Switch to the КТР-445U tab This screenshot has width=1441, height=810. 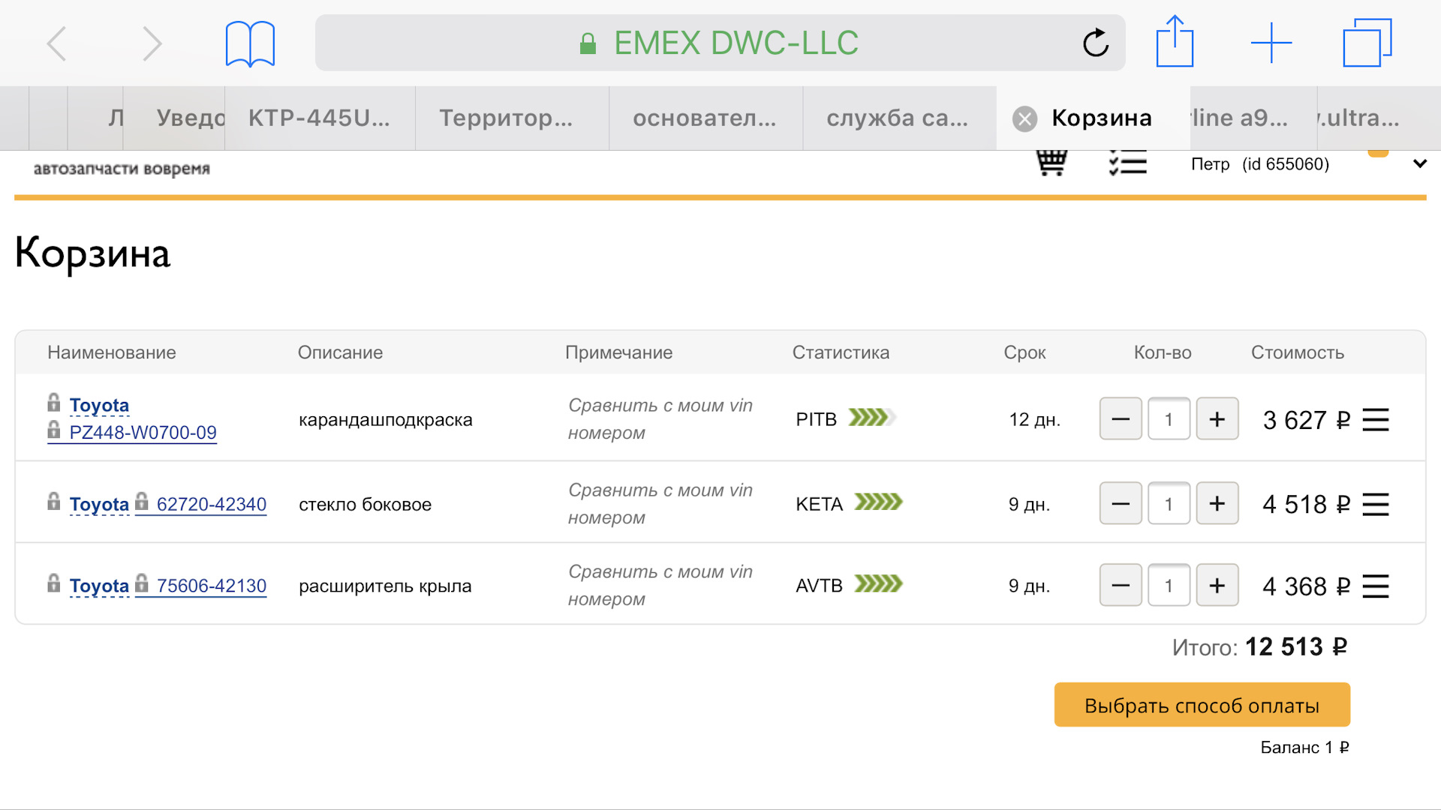(x=320, y=118)
